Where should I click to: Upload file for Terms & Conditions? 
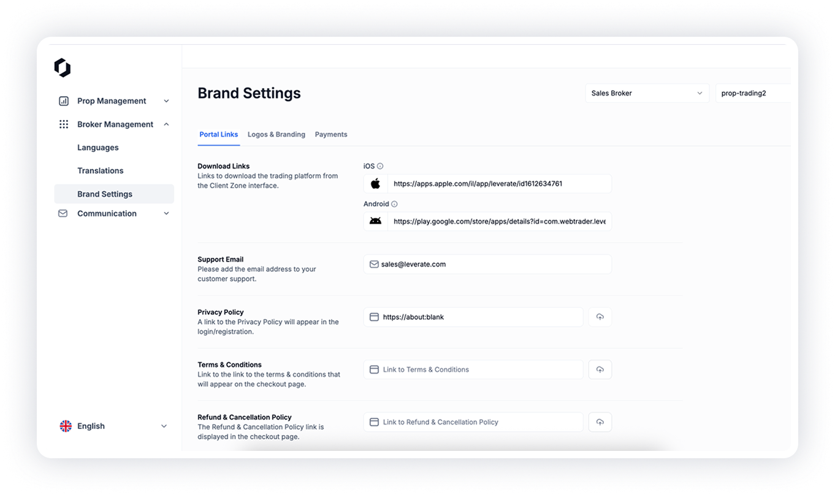(x=600, y=369)
